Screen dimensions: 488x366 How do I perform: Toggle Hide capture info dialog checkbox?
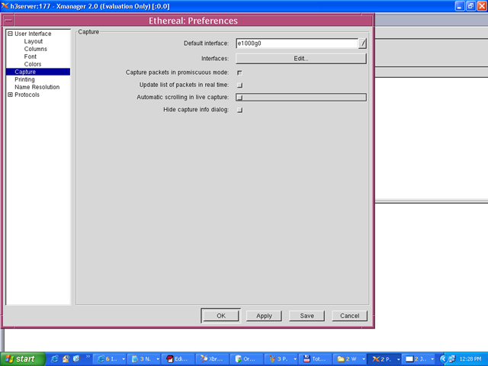click(x=239, y=110)
